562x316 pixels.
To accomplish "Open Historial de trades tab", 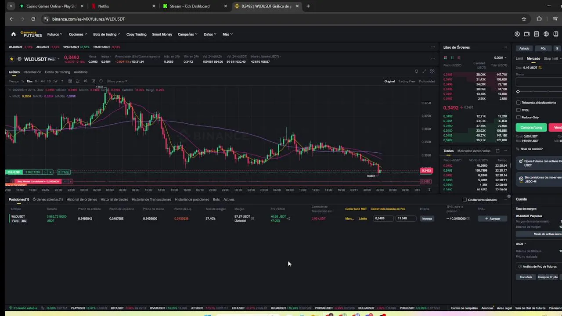I will point(114,200).
